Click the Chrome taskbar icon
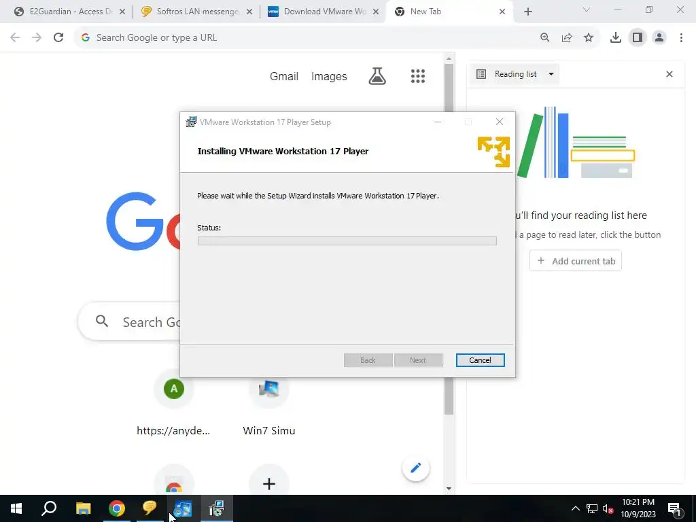 coord(117,508)
